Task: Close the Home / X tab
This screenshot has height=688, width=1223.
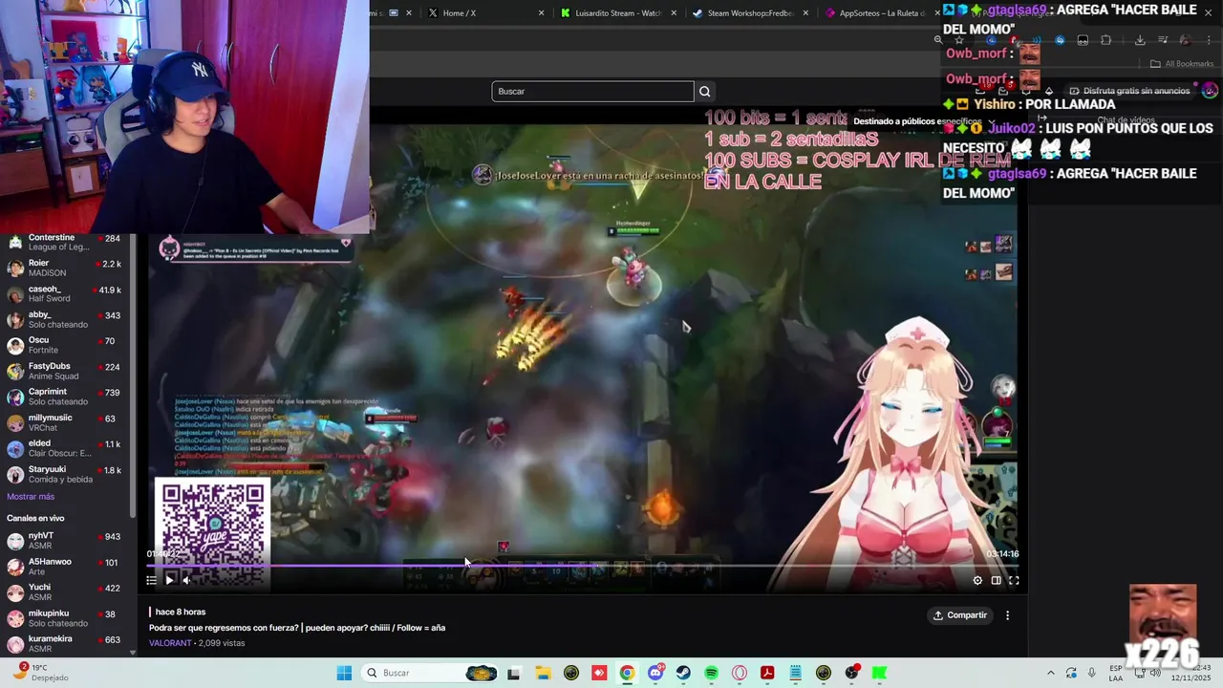Action: [x=541, y=13]
